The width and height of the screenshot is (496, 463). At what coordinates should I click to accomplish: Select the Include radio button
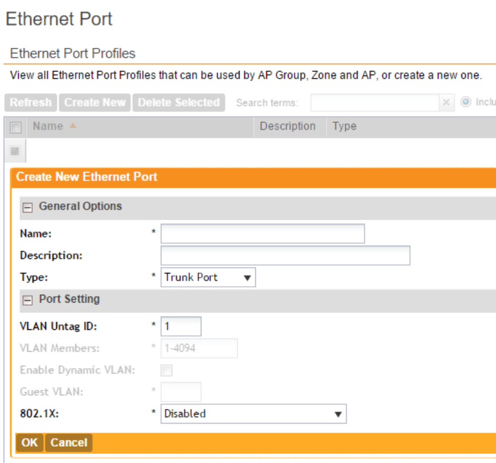(466, 102)
